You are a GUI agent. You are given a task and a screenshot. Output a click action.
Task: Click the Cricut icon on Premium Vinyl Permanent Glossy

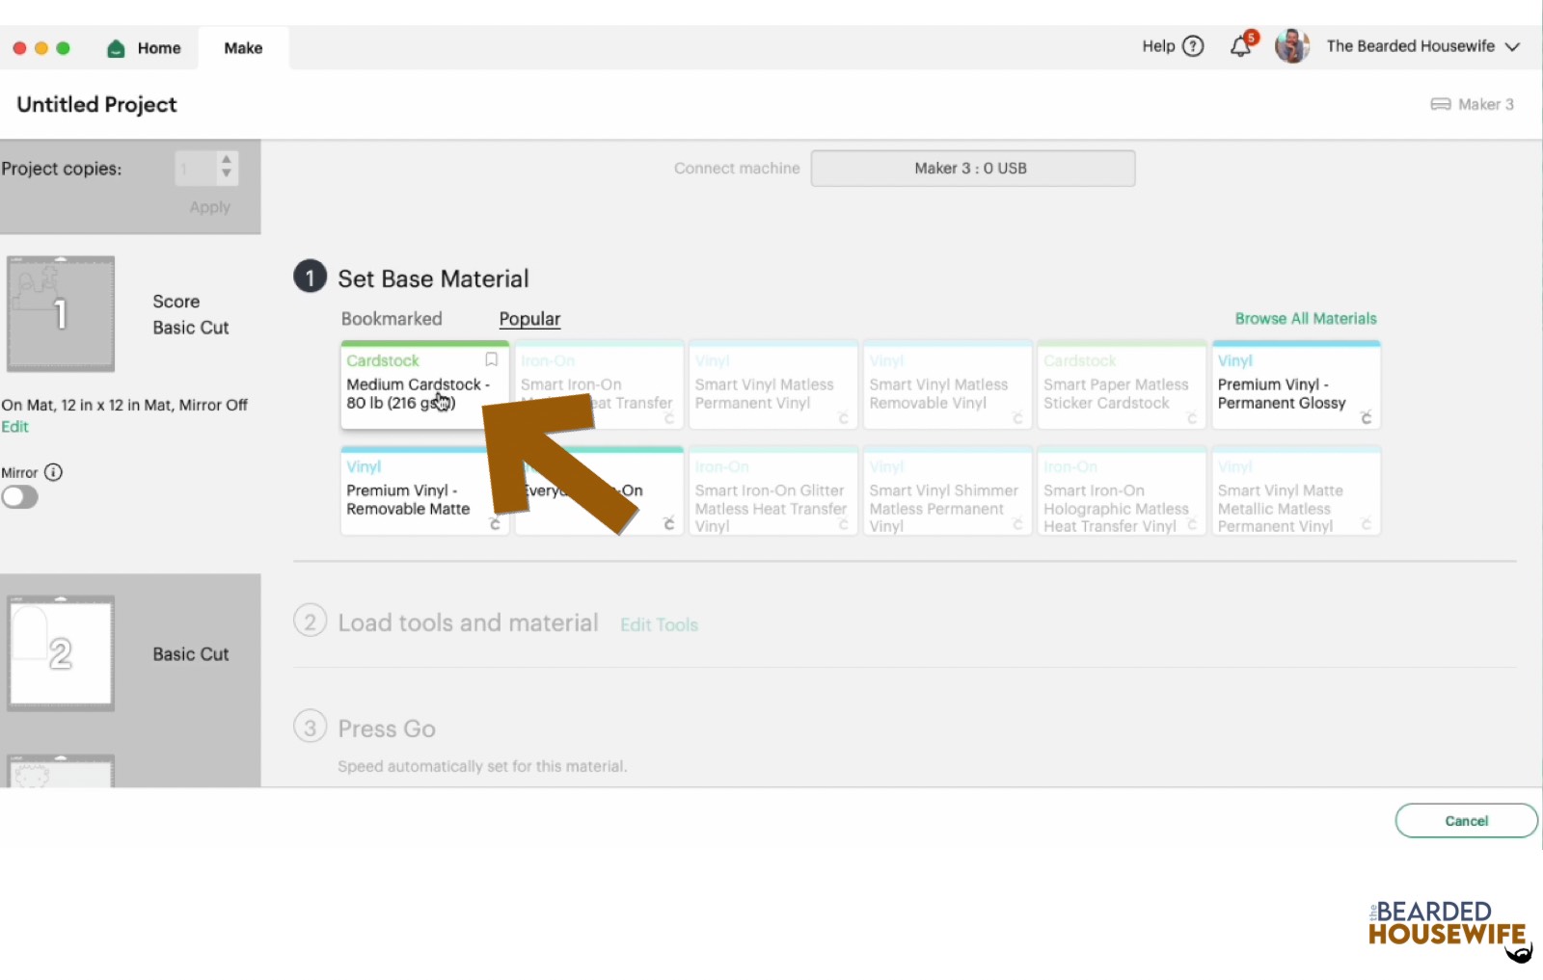click(x=1367, y=417)
